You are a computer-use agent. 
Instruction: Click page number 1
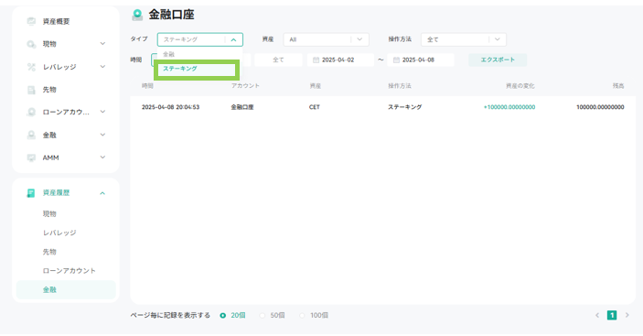612,315
